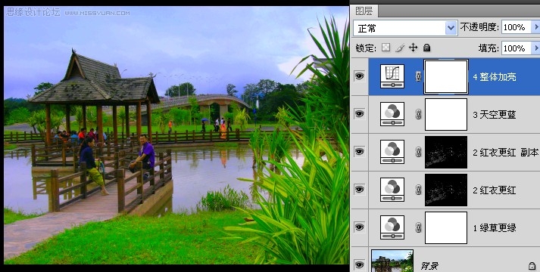The width and height of the screenshot is (540, 272).
Task: Select layer name 2 红衣更红 副本
Action: pyautogui.click(x=505, y=153)
